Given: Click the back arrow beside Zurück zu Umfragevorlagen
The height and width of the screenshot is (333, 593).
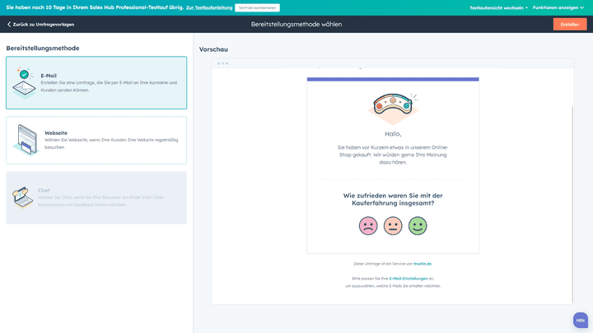Looking at the screenshot, I should point(9,25).
